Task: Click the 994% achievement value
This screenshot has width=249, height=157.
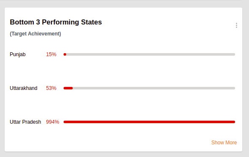Action: [x=53, y=122]
